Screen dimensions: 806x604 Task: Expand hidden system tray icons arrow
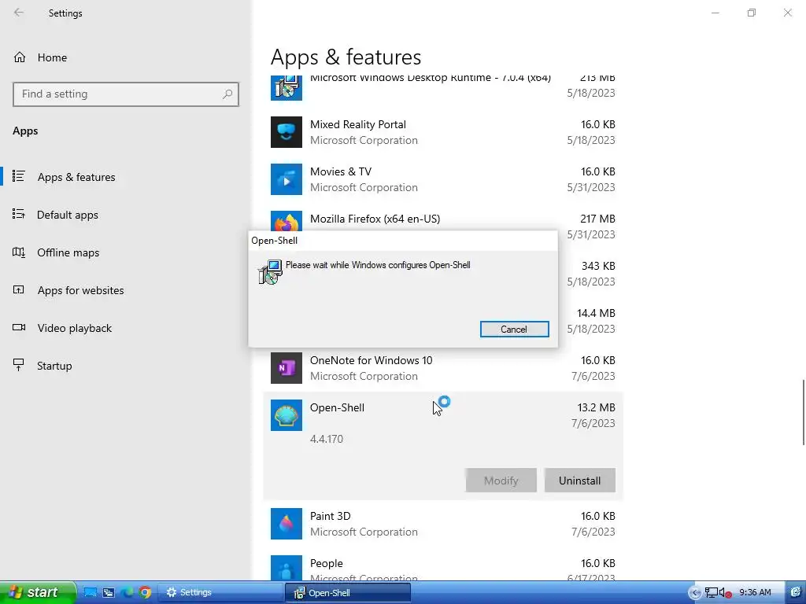(x=695, y=593)
